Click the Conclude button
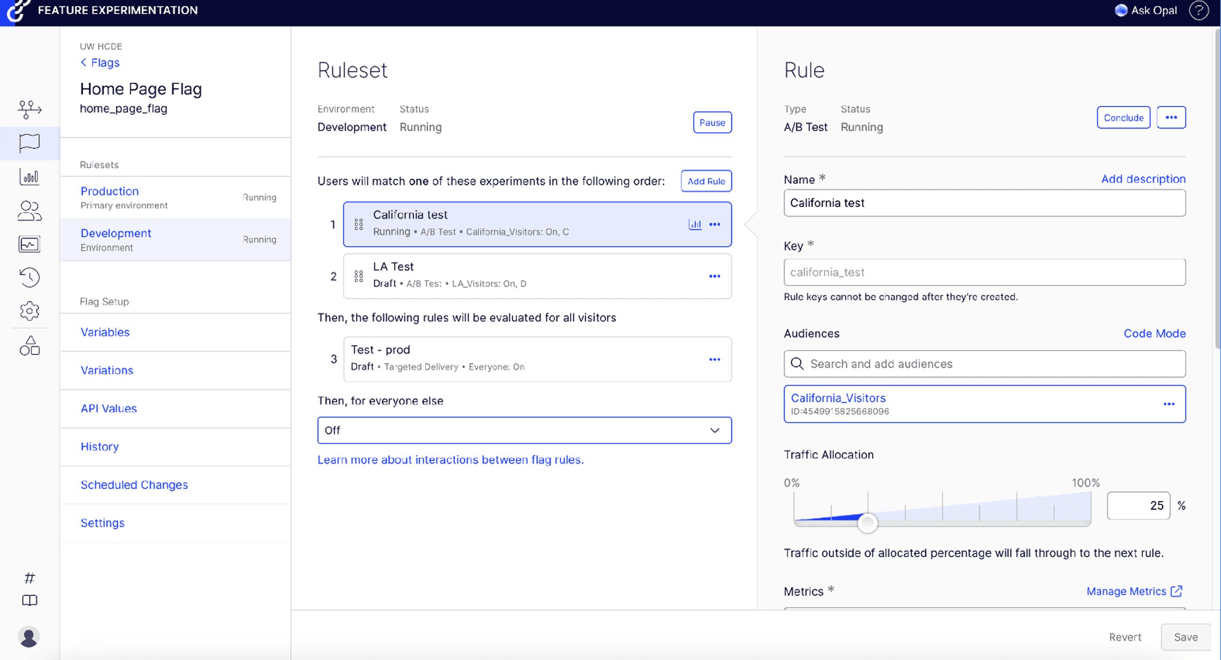Screen dimensions: 1221x660 [x=1123, y=118]
